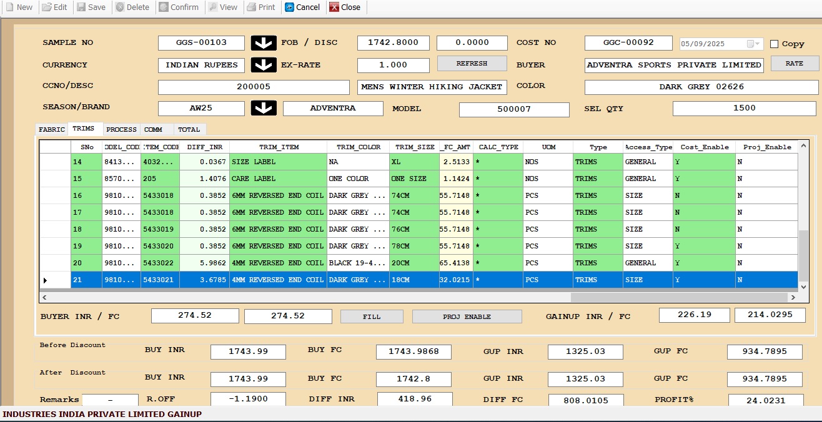822x422 pixels.
Task: Click the PROJ ENABLE button
Action: [467, 316]
